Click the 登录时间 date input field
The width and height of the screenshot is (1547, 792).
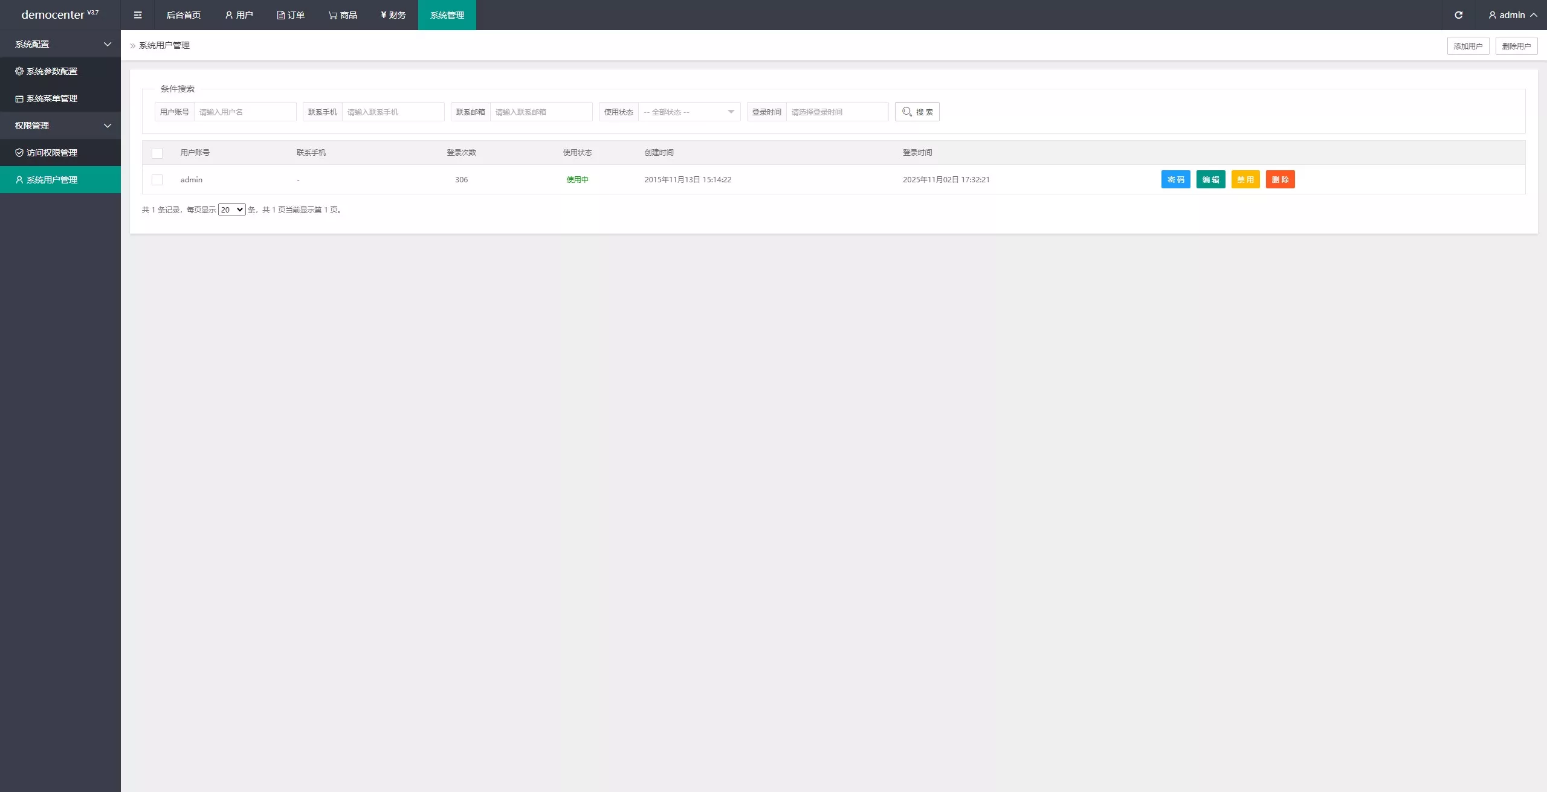pyautogui.click(x=836, y=112)
